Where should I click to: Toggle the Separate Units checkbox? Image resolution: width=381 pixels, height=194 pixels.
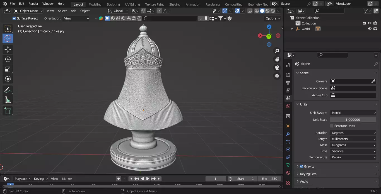point(332,126)
